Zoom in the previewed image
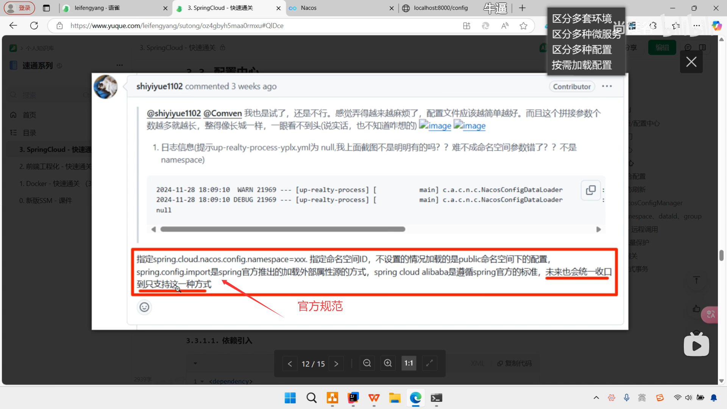 (x=388, y=363)
